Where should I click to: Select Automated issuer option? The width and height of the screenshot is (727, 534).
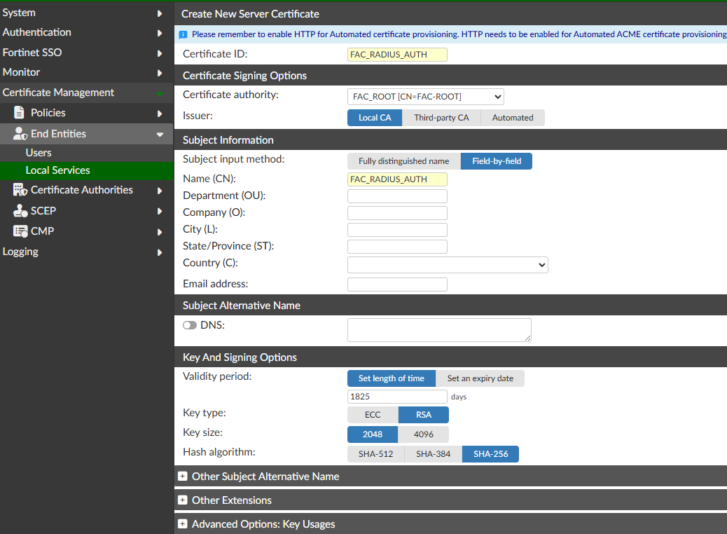pos(512,118)
